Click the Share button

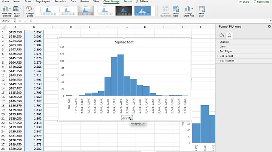click(x=244, y=2)
